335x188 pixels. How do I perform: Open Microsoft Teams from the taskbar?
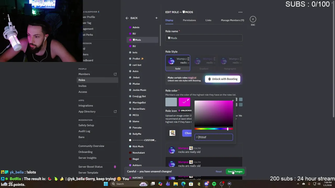pos(168,184)
